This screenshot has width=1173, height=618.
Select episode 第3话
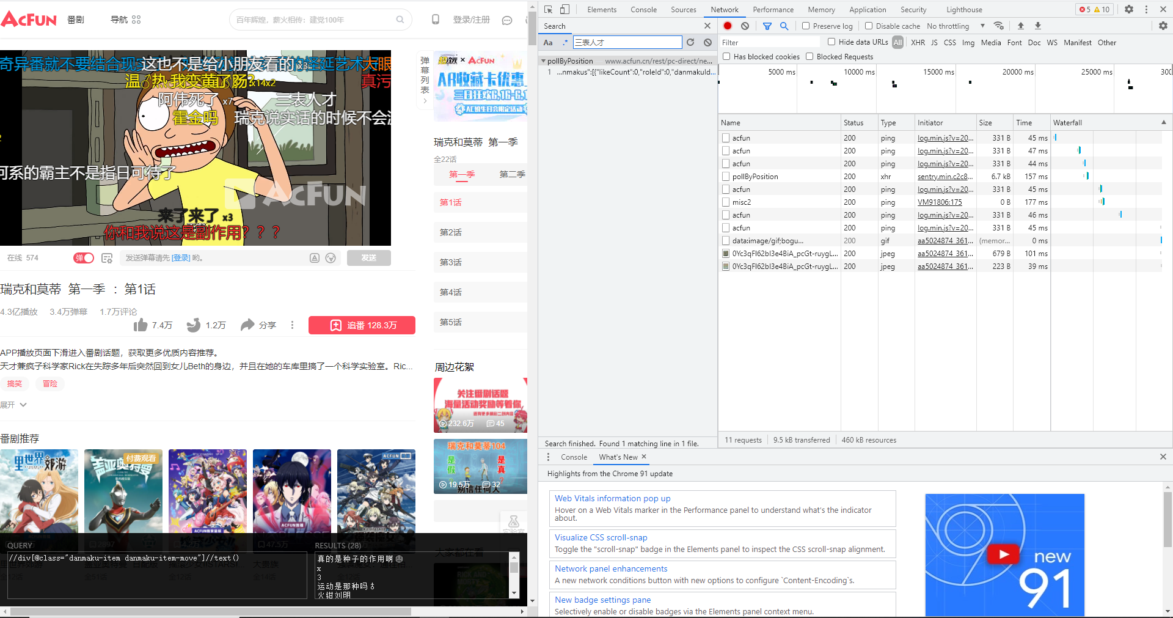point(481,262)
